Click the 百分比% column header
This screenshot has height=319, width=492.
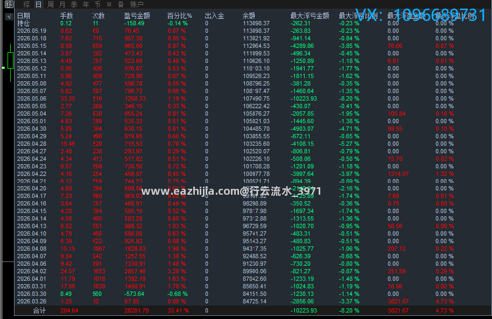click(179, 16)
